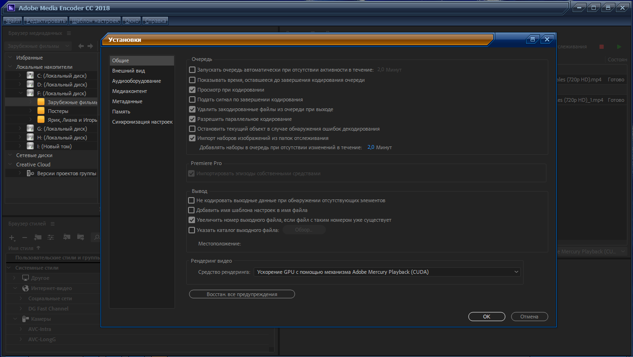Toggle increment output file number checkbox
Screen dimensions: 633x357
coord(191,220)
